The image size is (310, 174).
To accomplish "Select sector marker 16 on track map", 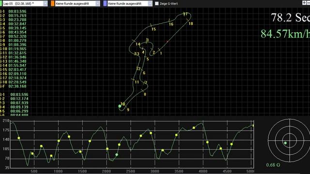I will [171, 24].
